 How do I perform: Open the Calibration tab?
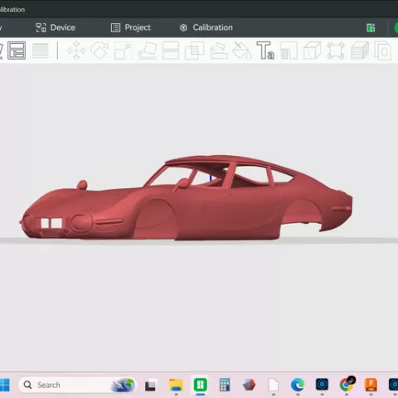point(206,27)
